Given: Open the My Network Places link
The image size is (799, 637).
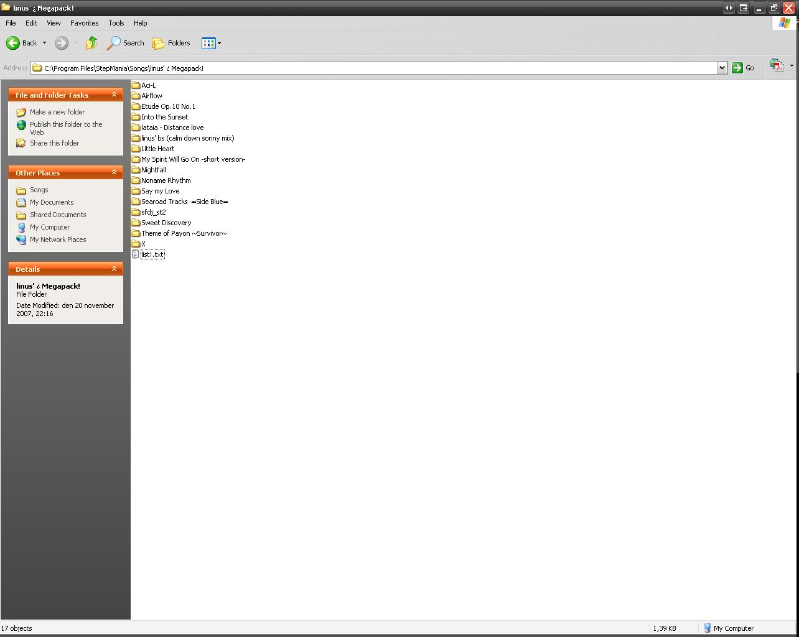Looking at the screenshot, I should click(58, 239).
